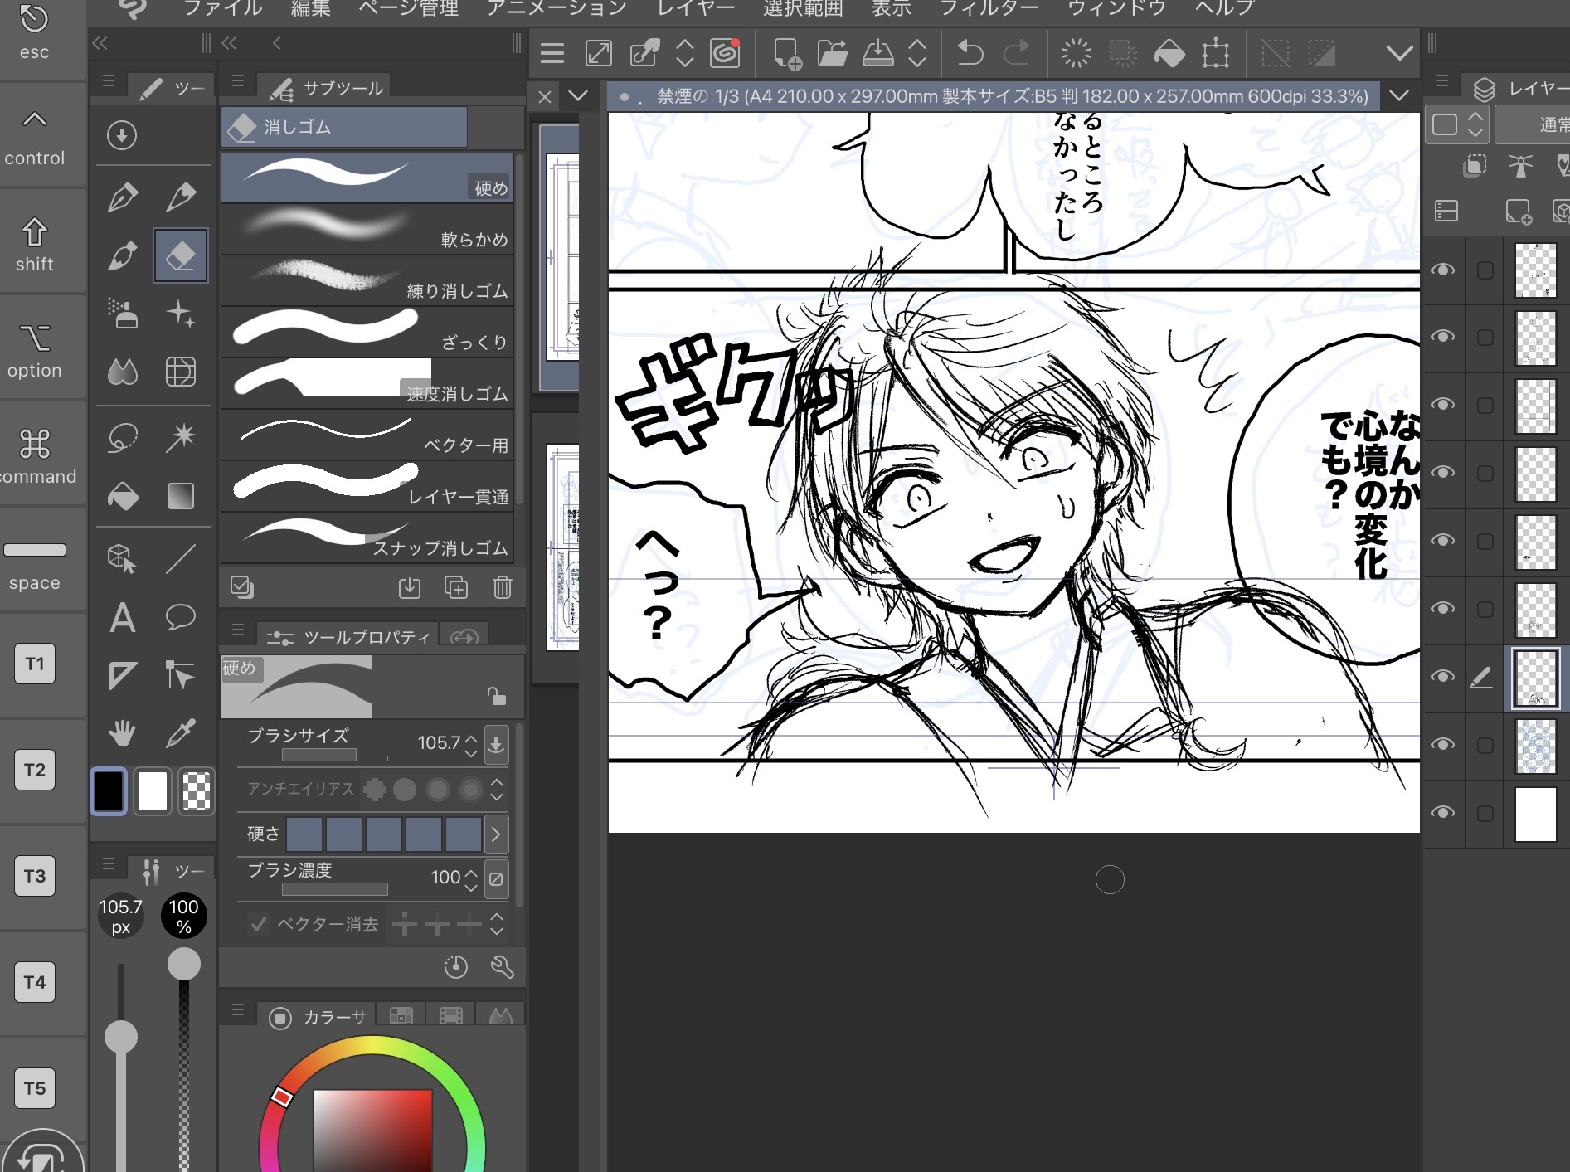This screenshot has width=1570, height=1172.
Task: Open sub tool detail wrench icon
Action: 503,966
